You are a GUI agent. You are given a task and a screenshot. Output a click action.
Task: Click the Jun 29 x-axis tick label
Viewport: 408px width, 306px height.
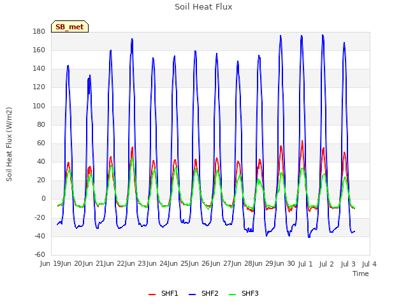[x=264, y=263]
